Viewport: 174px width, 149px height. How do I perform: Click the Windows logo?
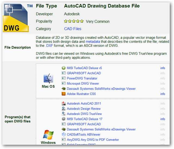[x=48, y=135]
